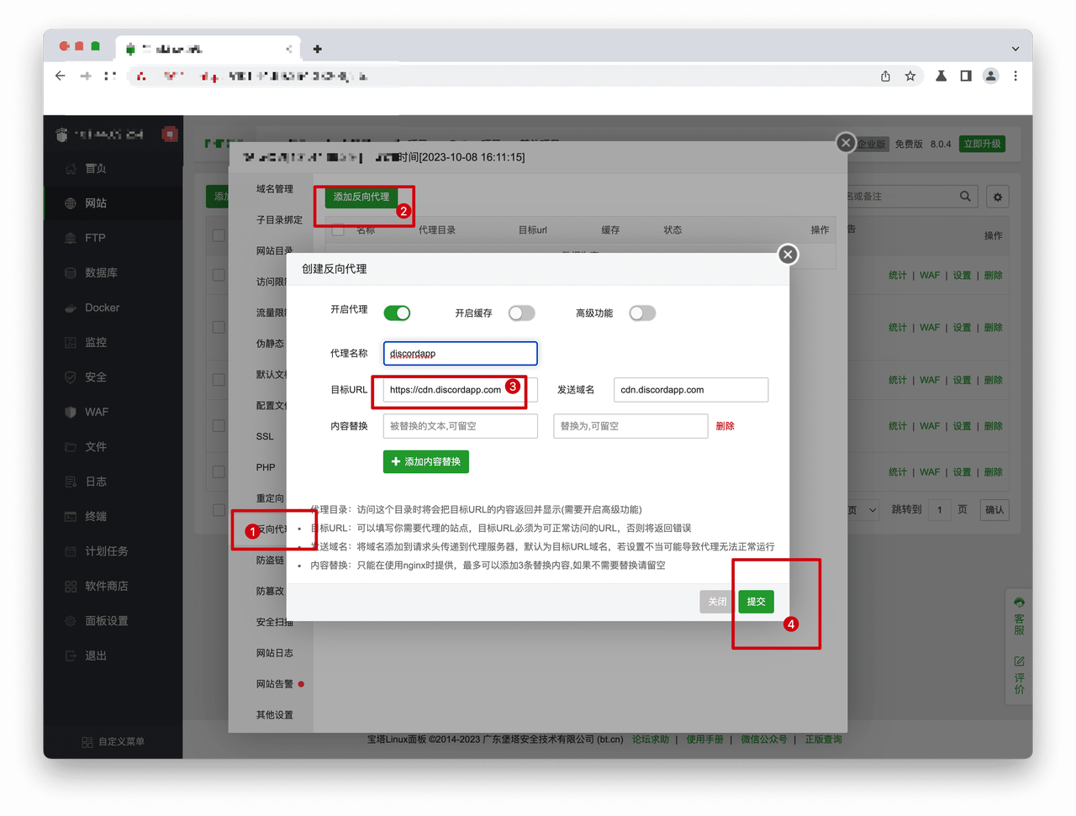Enable the 开启缓存 switch
The width and height of the screenshot is (1076, 816).
point(521,313)
